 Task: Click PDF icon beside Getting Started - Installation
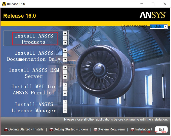(6, 129)
